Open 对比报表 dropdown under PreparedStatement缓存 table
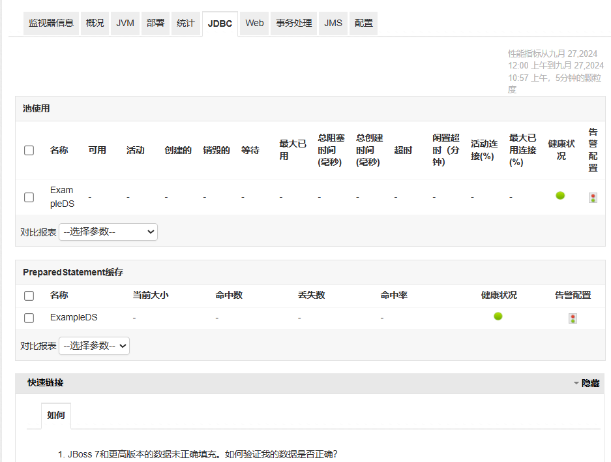This screenshot has height=462, width=611. [94, 346]
